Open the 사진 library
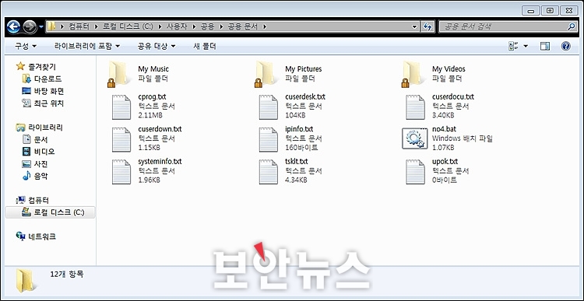Image resolution: width=584 pixels, height=301 pixels. coord(41,164)
